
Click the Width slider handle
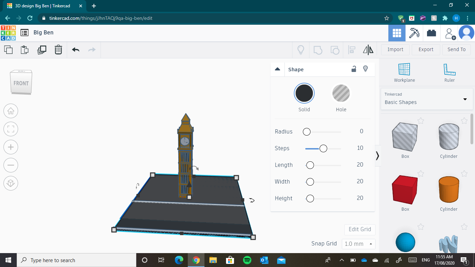click(310, 182)
